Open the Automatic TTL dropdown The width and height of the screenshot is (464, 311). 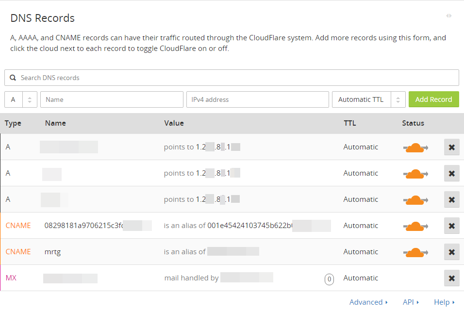click(368, 99)
